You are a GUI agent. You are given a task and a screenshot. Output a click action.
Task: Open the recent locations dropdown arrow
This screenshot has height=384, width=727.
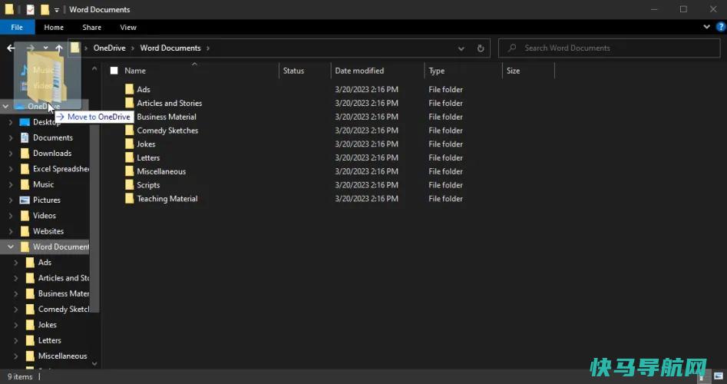45,48
